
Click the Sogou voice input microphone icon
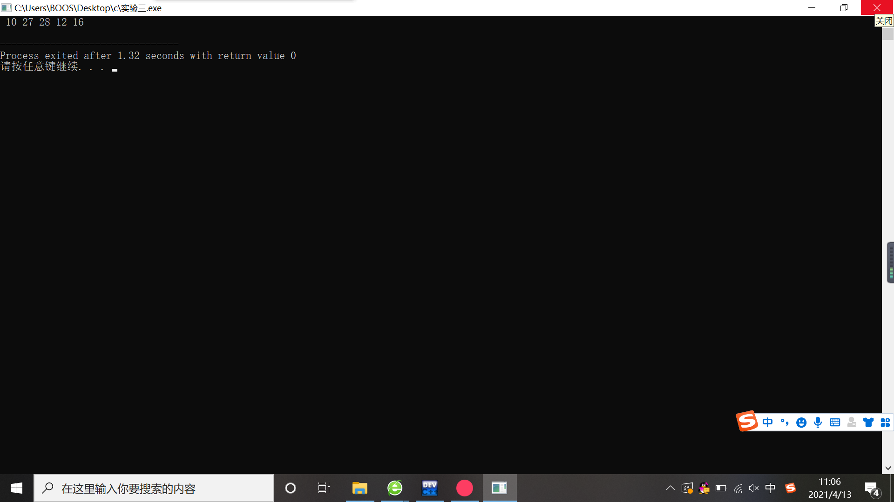[818, 422]
